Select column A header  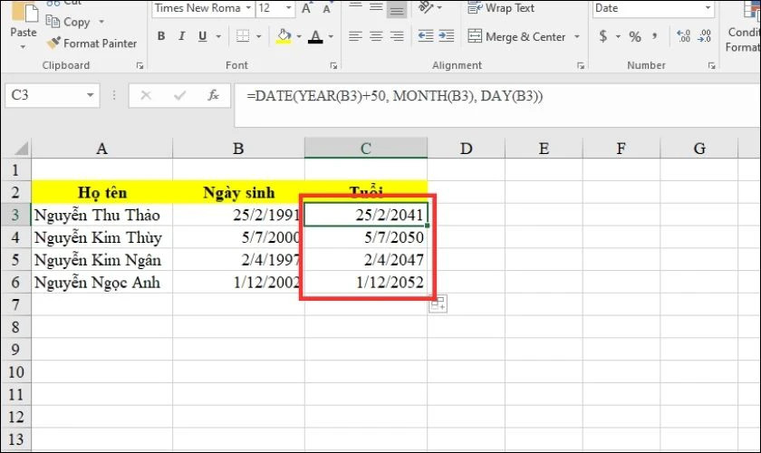coord(101,148)
